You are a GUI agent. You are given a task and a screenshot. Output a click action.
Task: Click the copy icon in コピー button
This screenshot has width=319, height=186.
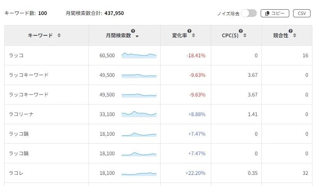(267, 13)
